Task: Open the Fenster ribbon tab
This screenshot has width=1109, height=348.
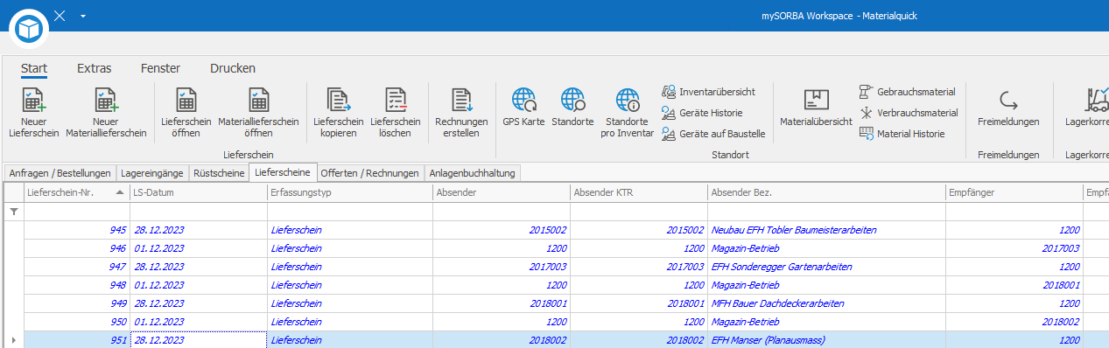Action: tap(160, 68)
